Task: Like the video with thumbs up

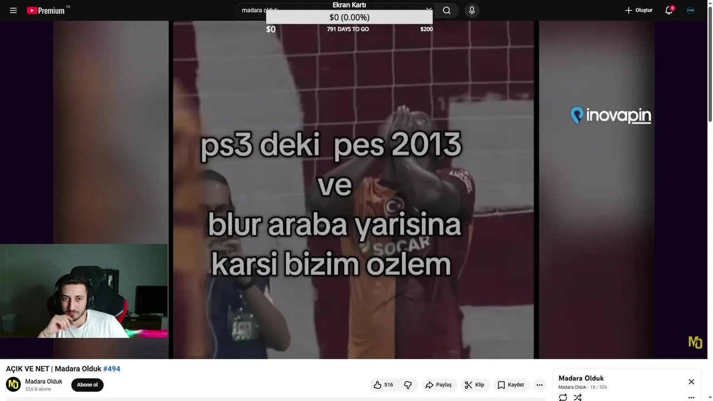Action: [x=383, y=385]
